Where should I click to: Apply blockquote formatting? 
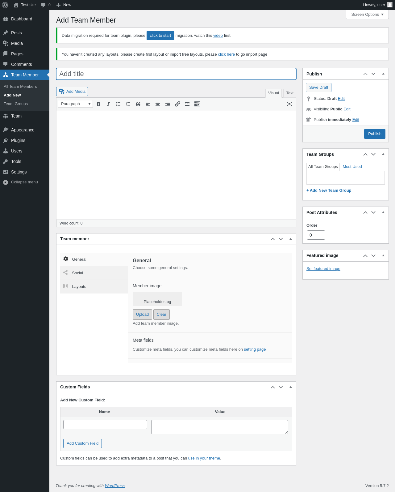point(138,104)
